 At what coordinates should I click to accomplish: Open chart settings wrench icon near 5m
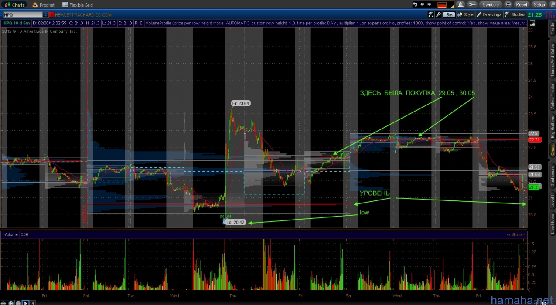[x=438, y=14]
